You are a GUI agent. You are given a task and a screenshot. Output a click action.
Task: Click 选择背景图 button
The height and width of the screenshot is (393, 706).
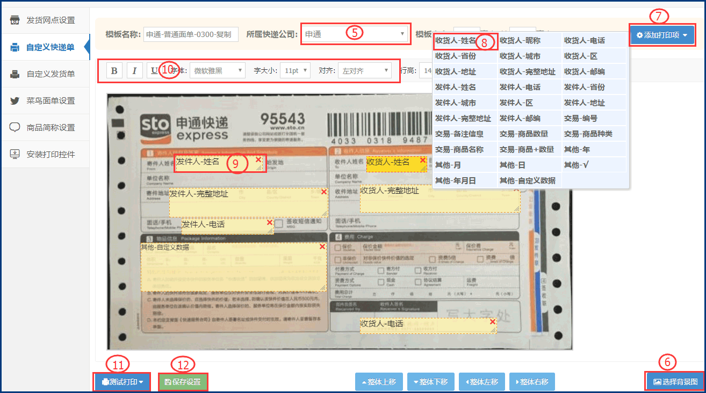click(x=675, y=382)
